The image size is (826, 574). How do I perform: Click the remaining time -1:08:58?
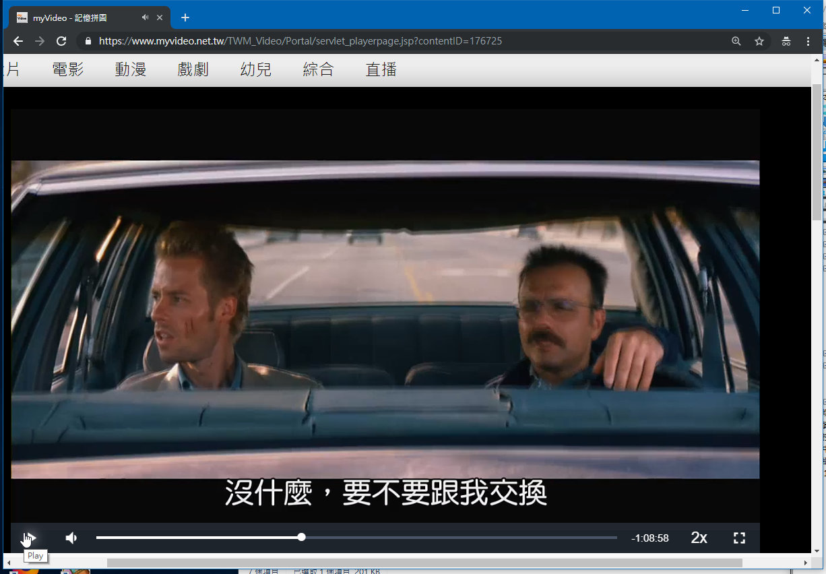click(650, 538)
